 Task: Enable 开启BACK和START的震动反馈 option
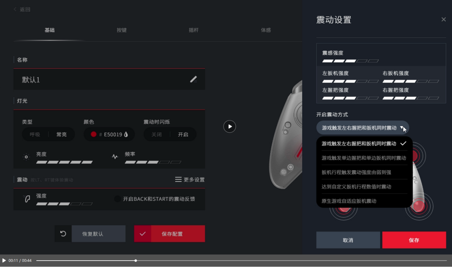(117, 199)
